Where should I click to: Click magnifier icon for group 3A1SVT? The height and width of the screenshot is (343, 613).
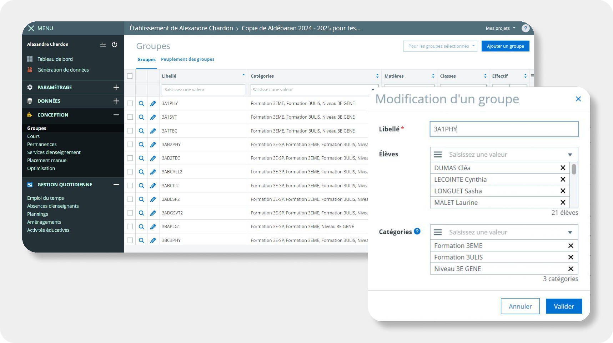coord(141,117)
